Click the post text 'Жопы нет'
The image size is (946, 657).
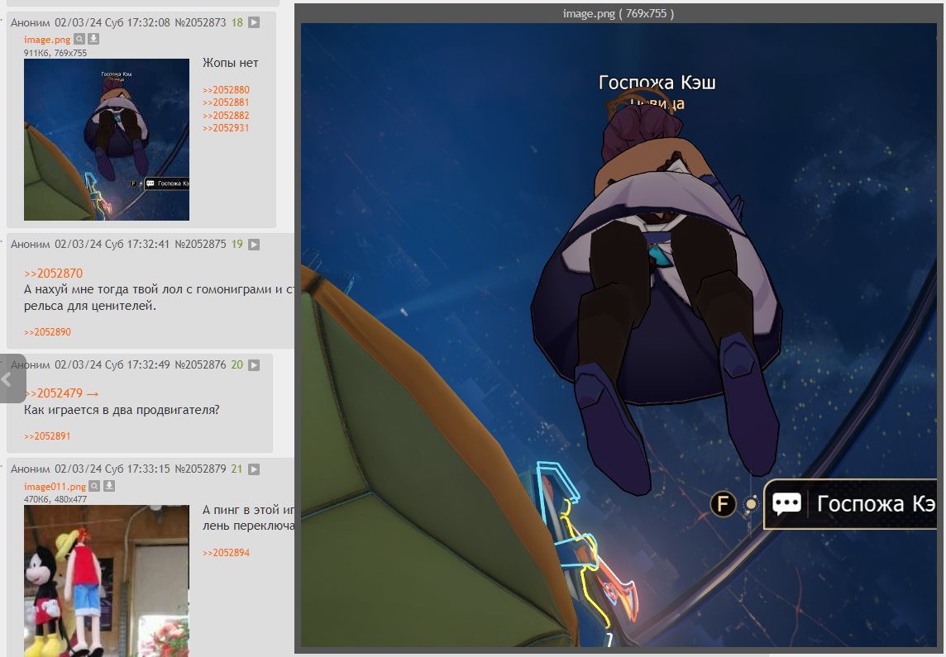click(231, 63)
